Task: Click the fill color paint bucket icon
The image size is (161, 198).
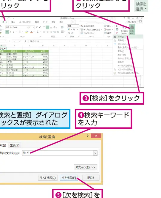Action: pos(26,32)
